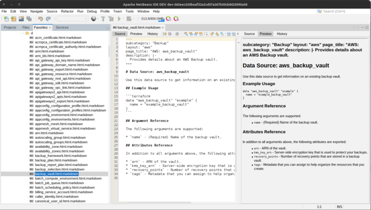
Task: Click Find Next Occurrence icon
Action: tap(196, 34)
